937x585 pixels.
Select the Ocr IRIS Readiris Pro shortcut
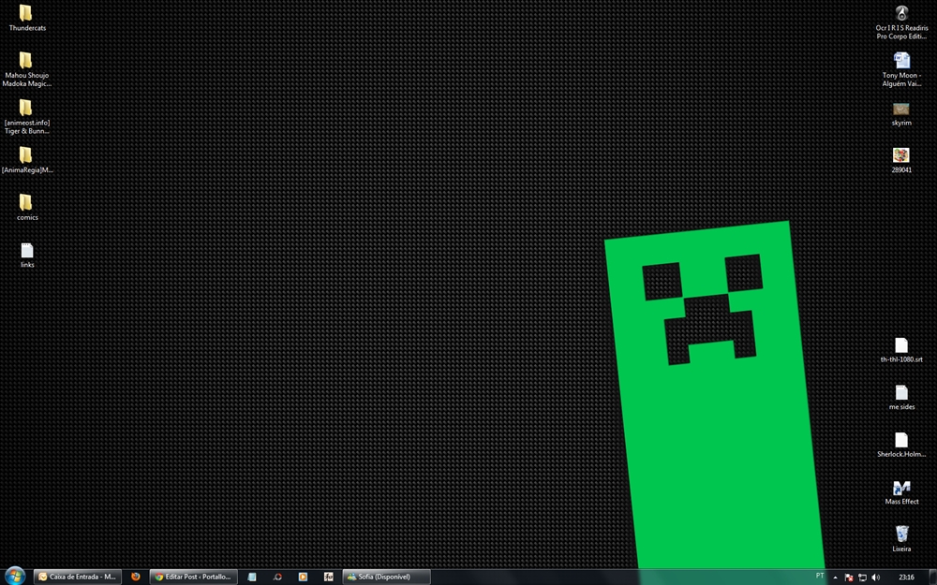[901, 13]
